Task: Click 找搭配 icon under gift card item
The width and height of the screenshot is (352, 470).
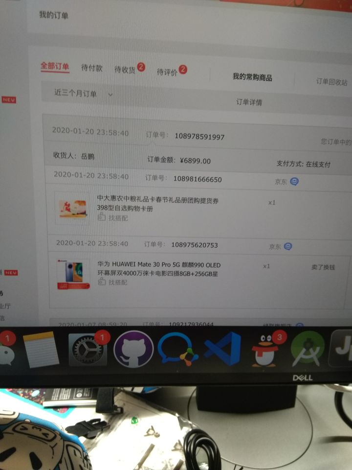Action: pos(102,217)
